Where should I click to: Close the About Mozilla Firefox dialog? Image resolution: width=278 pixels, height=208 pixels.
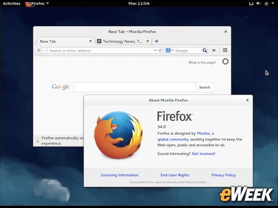tap(247, 100)
